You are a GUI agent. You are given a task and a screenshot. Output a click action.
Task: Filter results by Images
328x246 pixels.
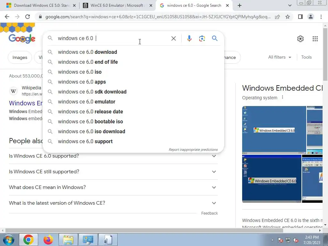[20, 57]
